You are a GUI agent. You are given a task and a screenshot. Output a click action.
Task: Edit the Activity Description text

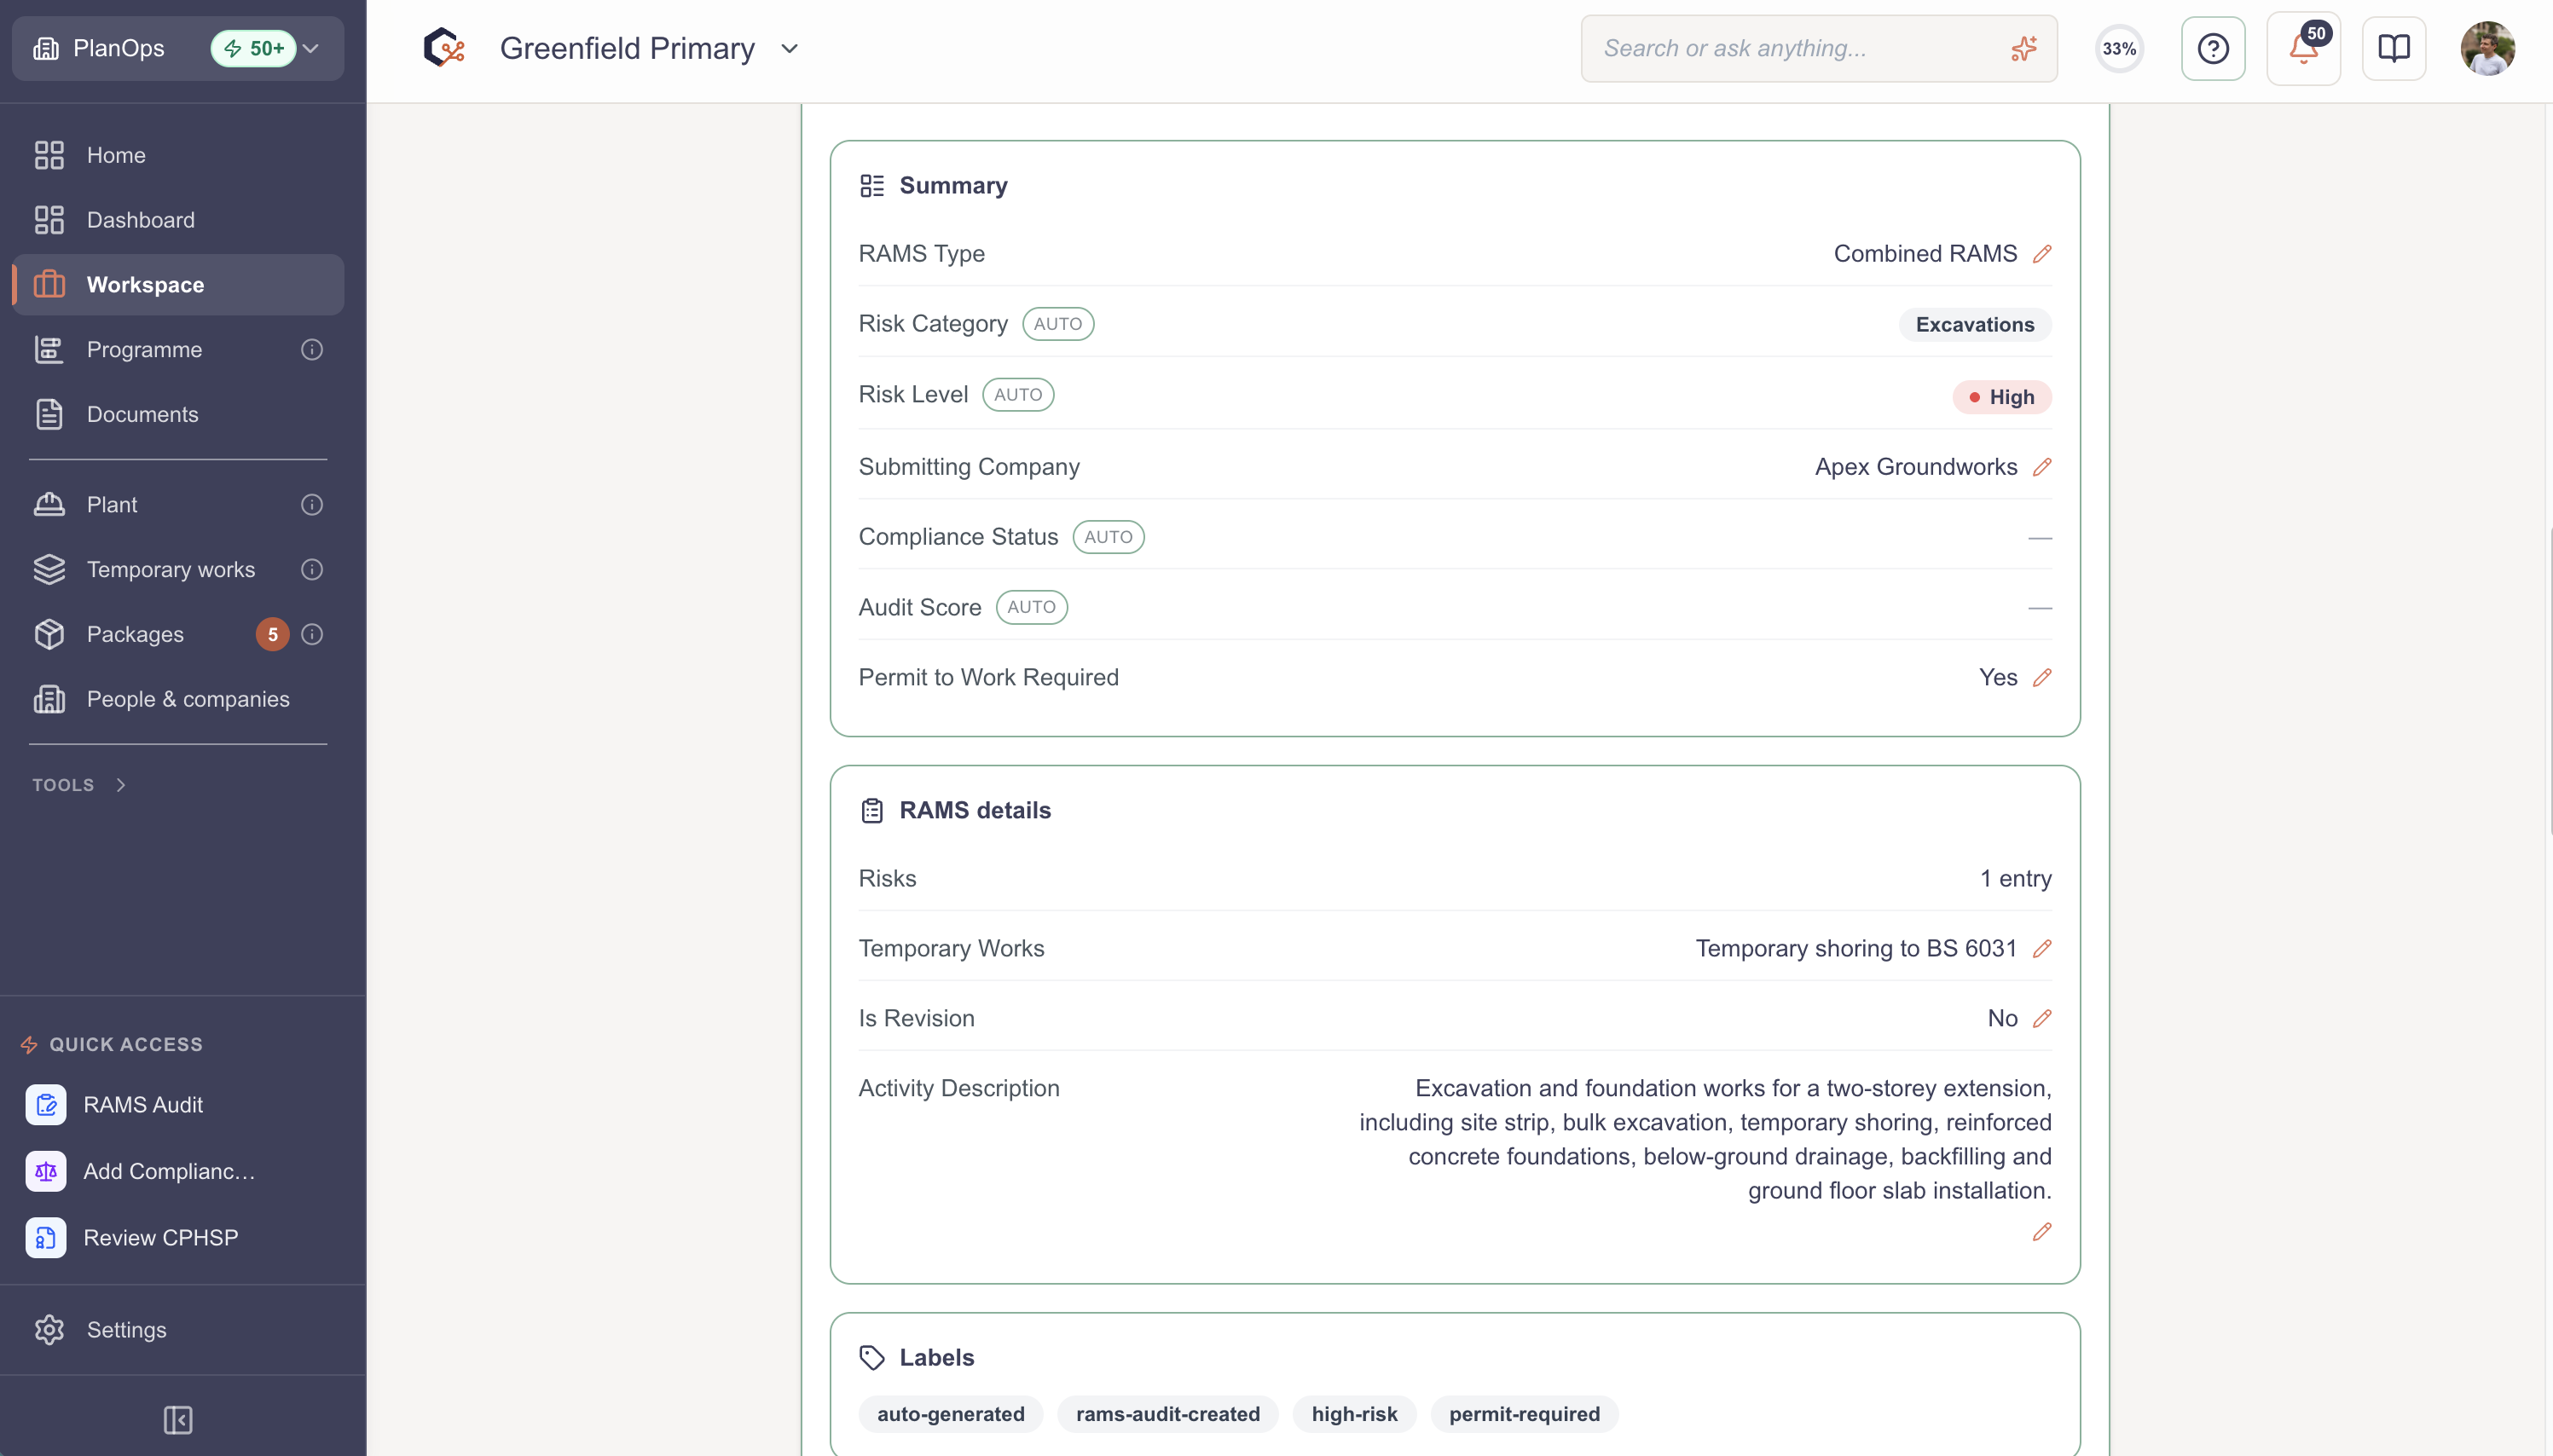click(x=2042, y=1232)
